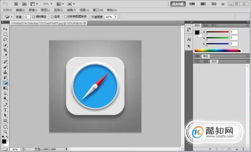Select the Horizontal Type tool
Screen dimensions: 251x152
coord(5,110)
